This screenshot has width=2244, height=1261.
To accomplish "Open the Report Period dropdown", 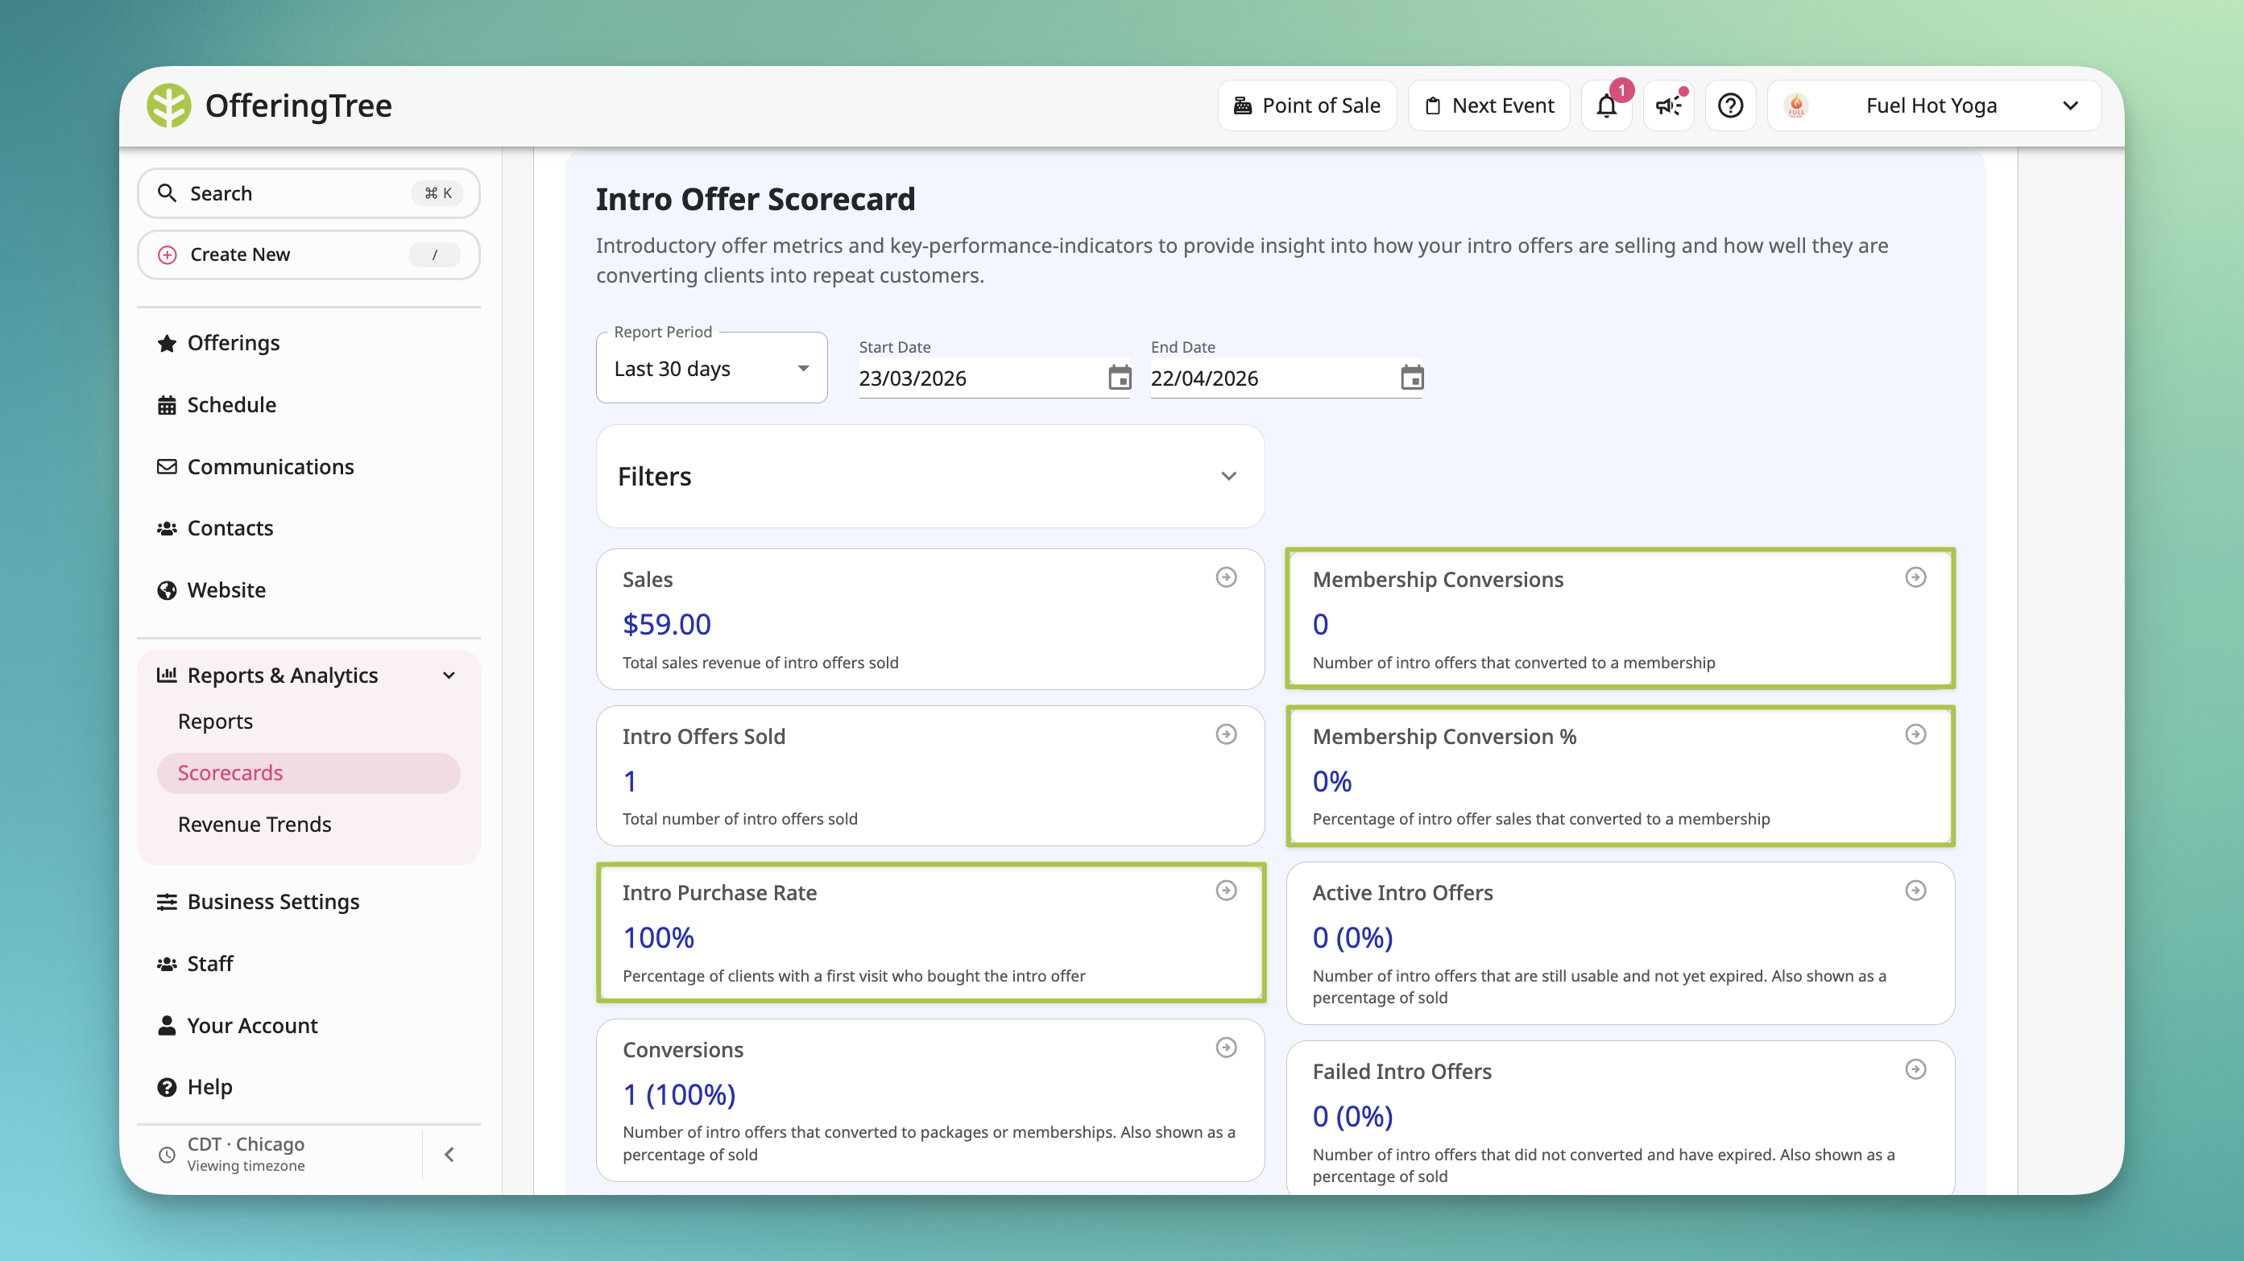I will point(712,368).
